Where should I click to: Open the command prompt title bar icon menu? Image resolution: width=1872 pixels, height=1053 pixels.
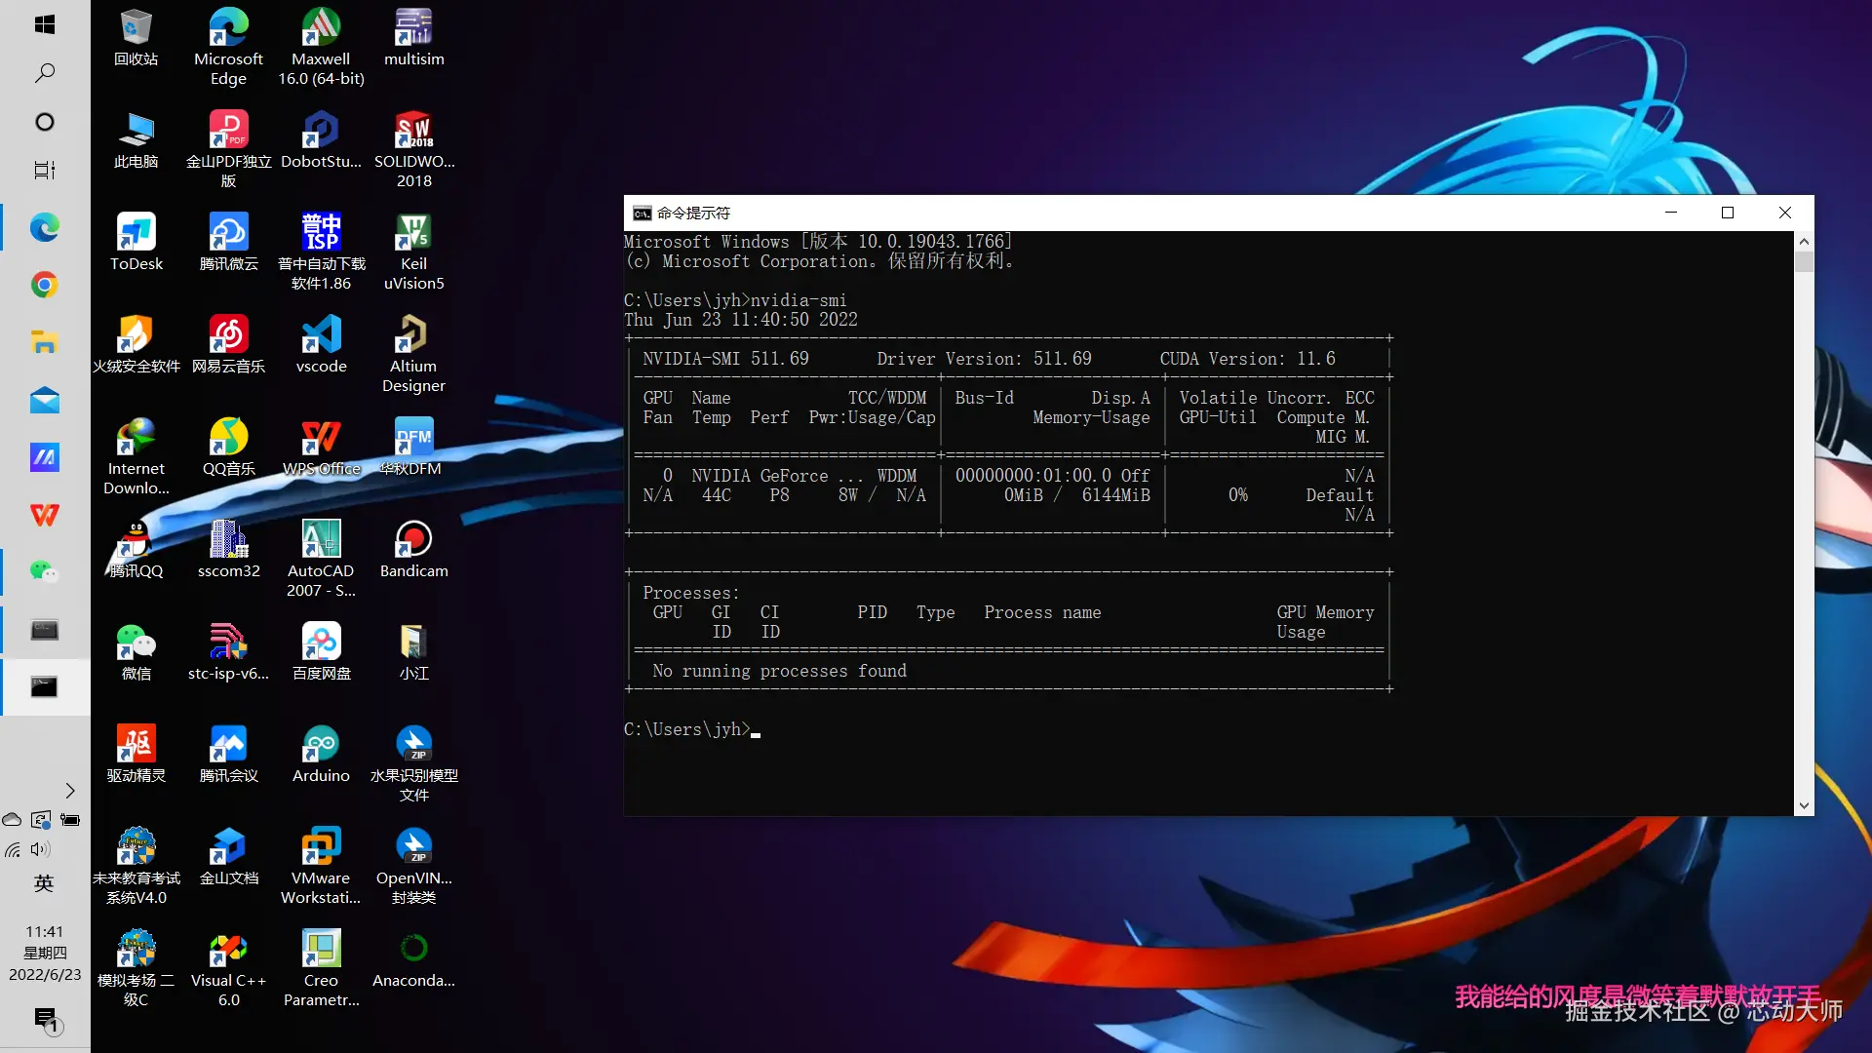tap(642, 213)
